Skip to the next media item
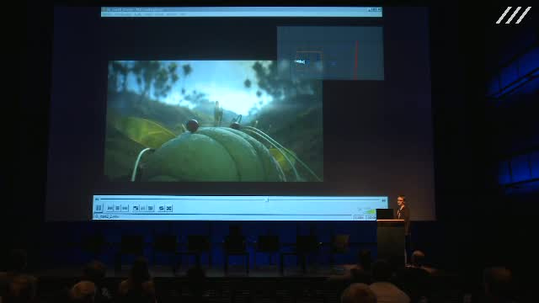This screenshot has width=539, height=303. point(125,208)
